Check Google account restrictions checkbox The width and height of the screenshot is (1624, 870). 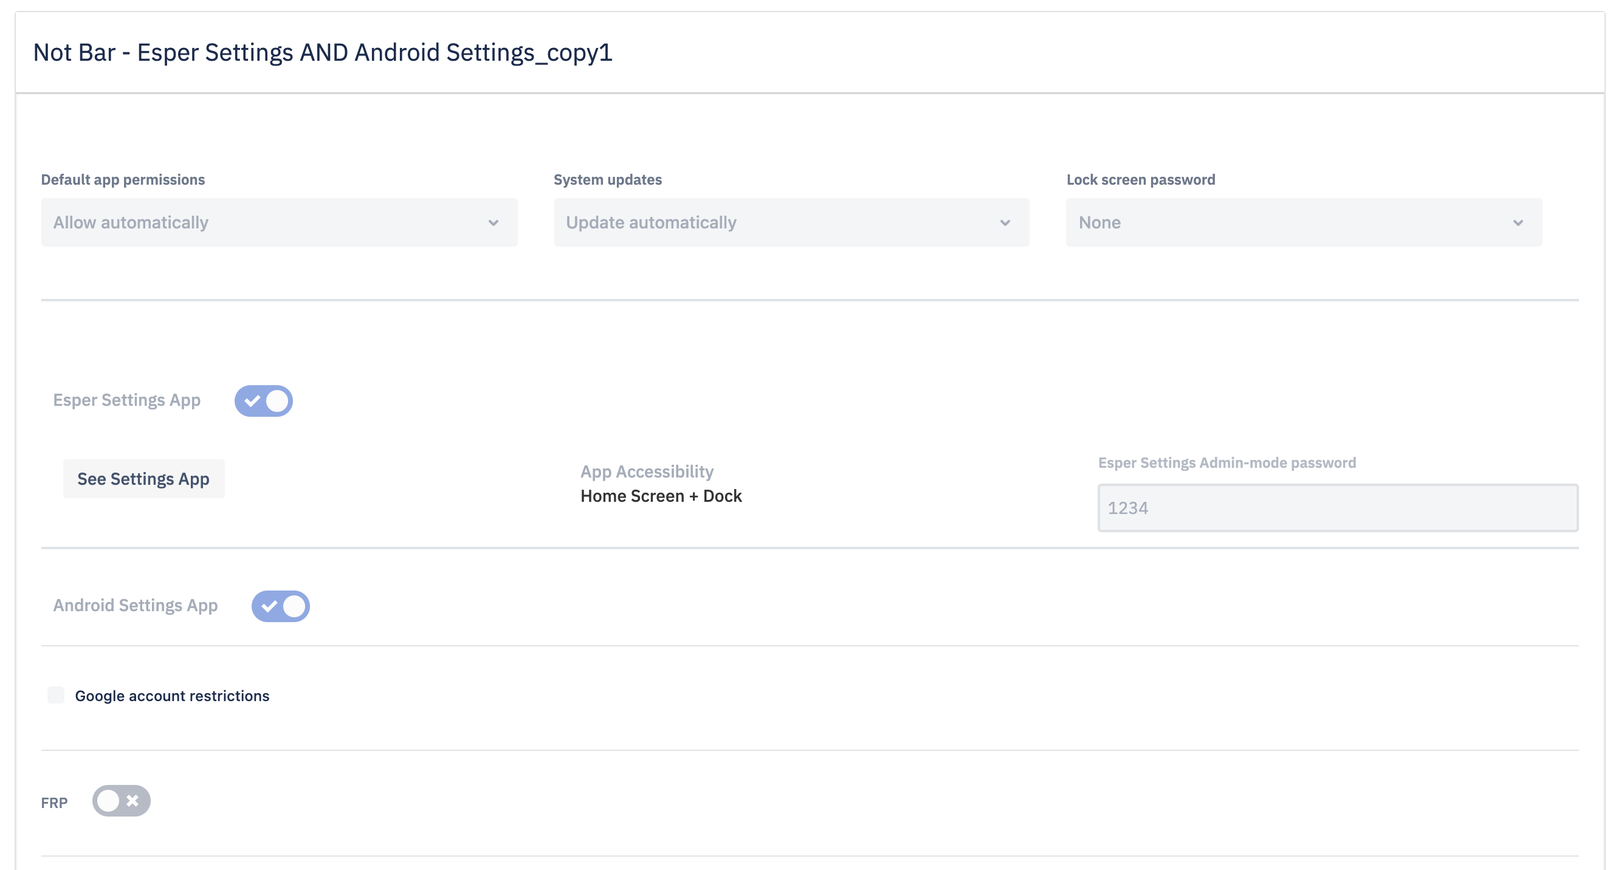coord(56,695)
